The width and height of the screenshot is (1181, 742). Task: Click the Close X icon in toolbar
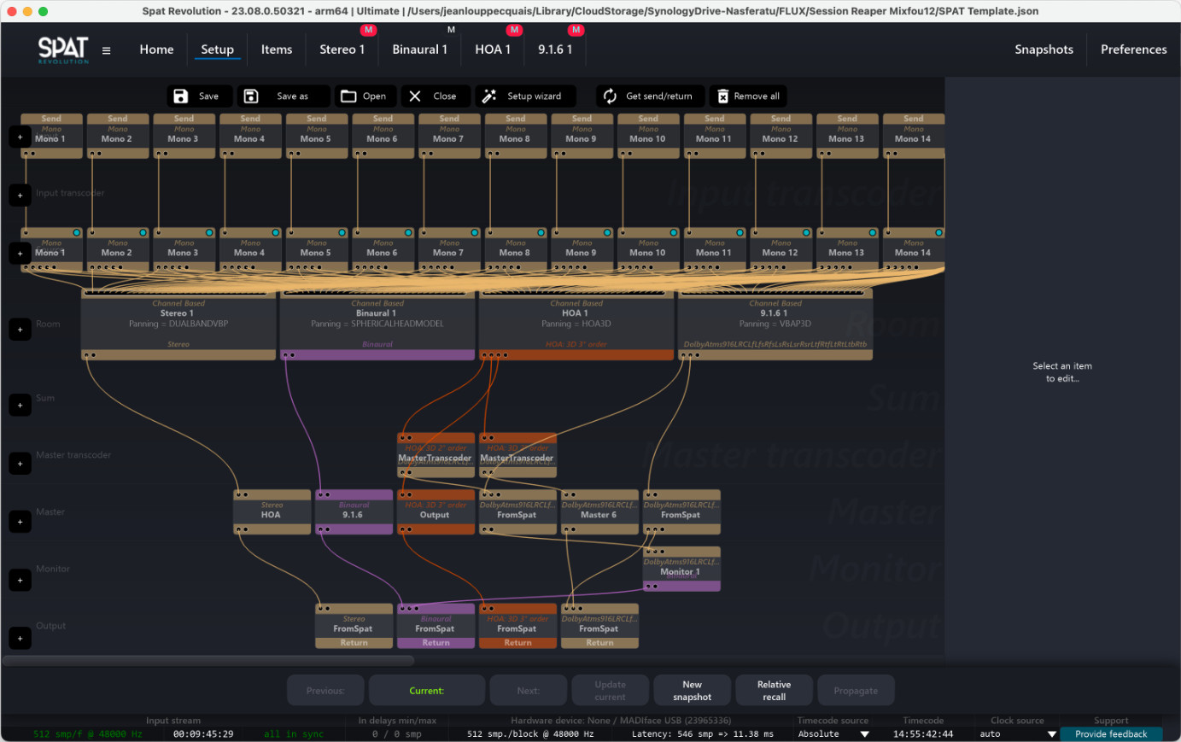[x=415, y=96]
